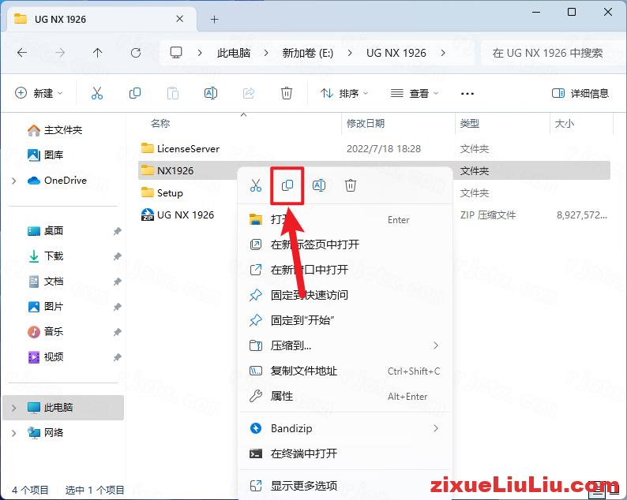This screenshot has width=627, height=500.
Task: Close the UG NX 1926 tab
Action: [179, 19]
